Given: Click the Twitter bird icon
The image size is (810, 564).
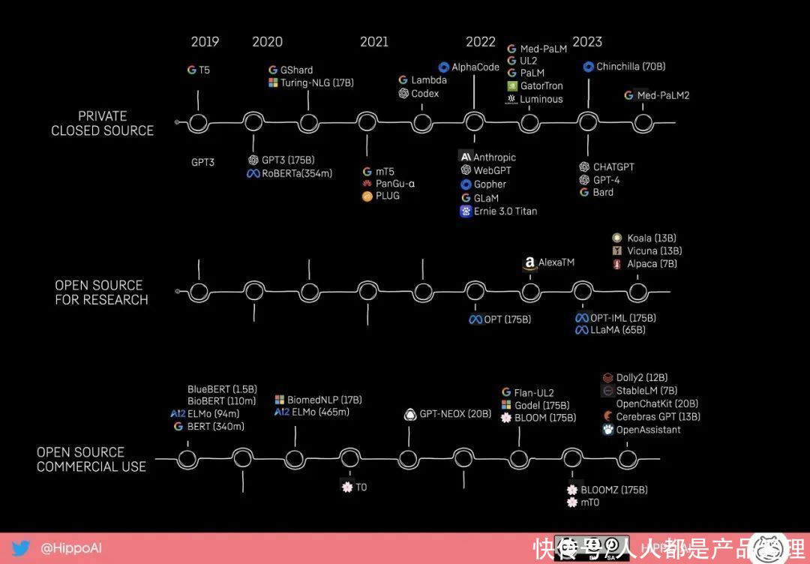Looking at the screenshot, I should (20, 548).
